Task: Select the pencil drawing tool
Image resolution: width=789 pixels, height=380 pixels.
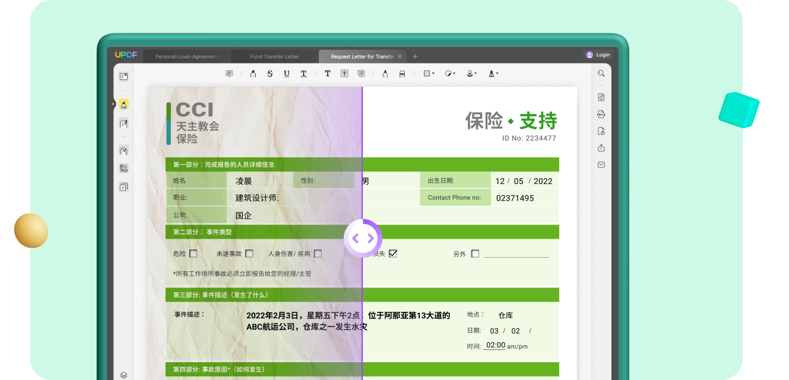Action: (x=385, y=74)
